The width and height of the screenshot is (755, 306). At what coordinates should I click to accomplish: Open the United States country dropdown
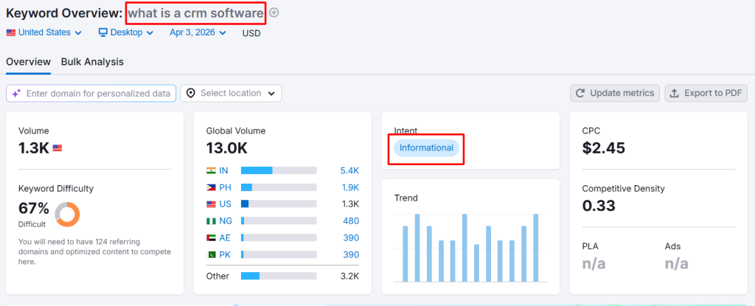click(x=44, y=32)
